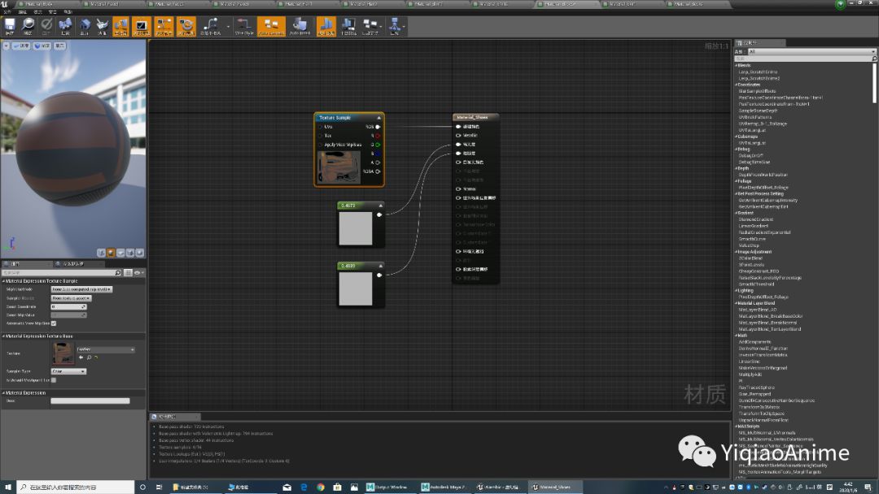879x494 pixels.
Task: Open the Sampler Type dropdown showing Color
Action: click(x=68, y=371)
